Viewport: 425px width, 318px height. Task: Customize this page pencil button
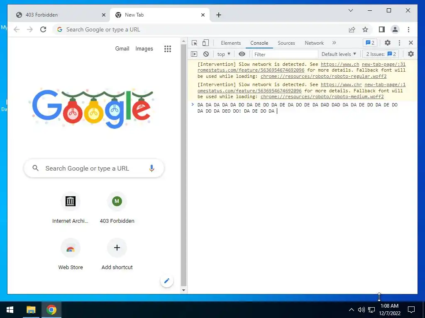pyautogui.click(x=167, y=281)
